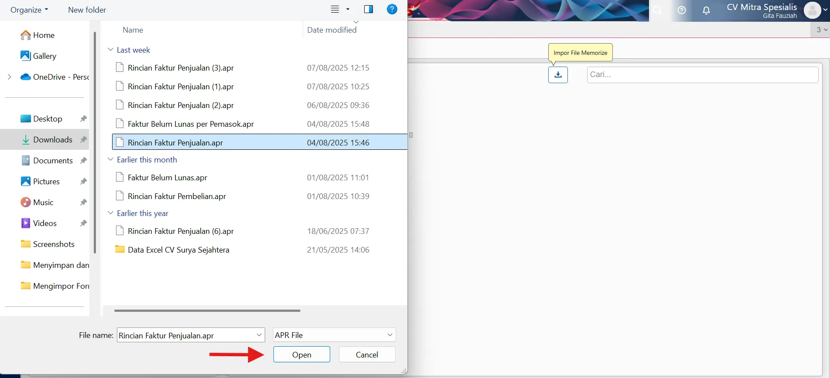Click New folder in the toolbar
Image resolution: width=830 pixels, height=378 pixels.
(87, 10)
